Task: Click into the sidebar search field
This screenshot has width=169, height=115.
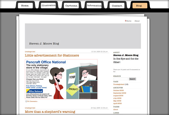Action: click(x=121, y=79)
